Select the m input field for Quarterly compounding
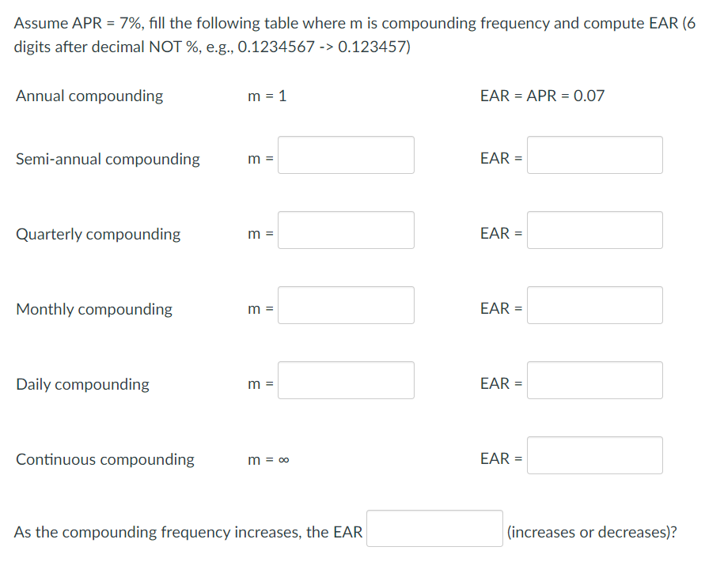 (346, 230)
